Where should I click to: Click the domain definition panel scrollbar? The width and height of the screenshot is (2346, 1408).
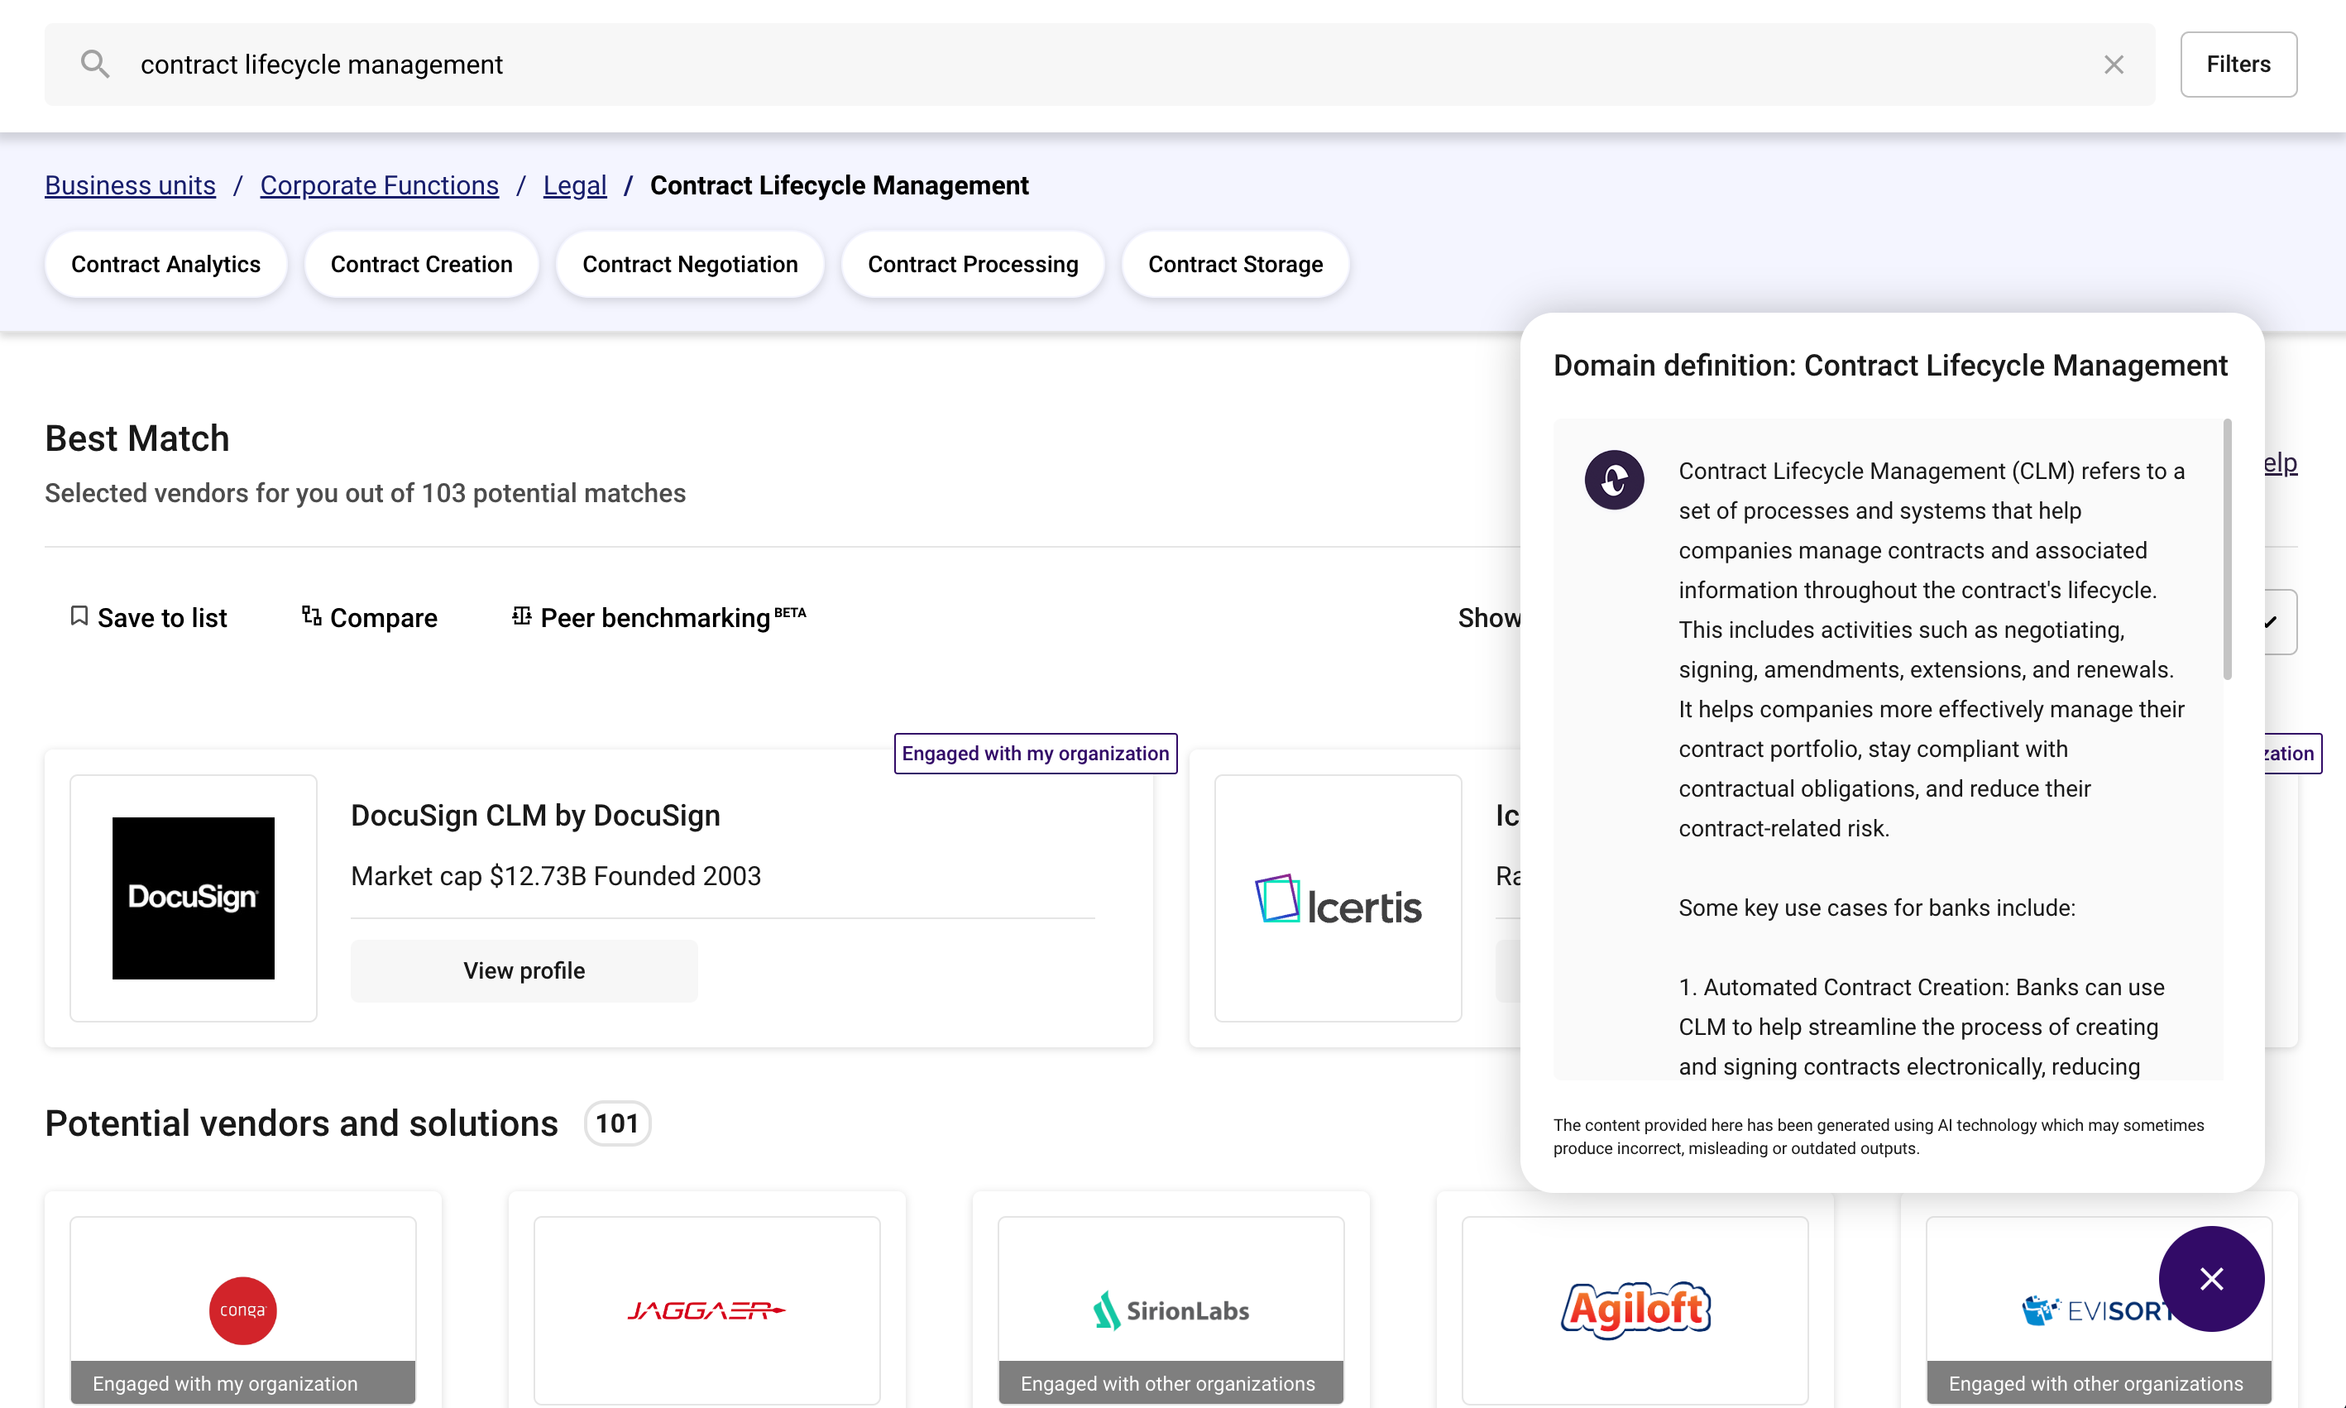click(2227, 550)
